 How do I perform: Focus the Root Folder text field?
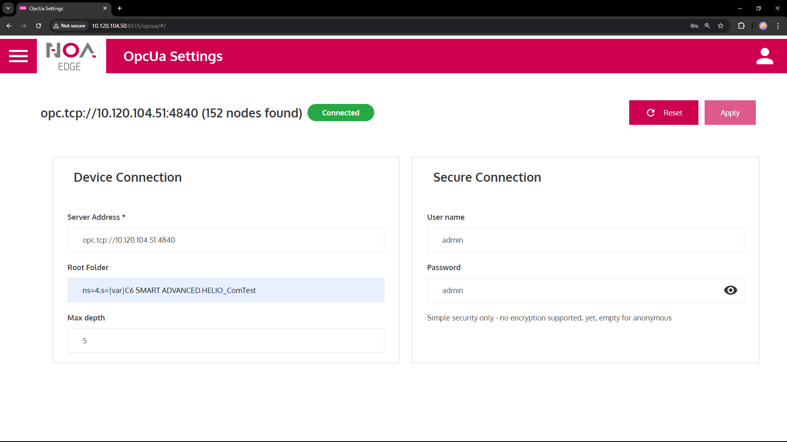point(226,290)
